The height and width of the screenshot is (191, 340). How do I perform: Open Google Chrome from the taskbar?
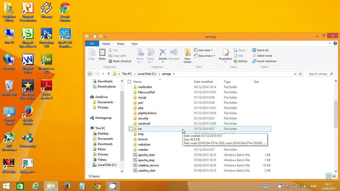point(97,186)
